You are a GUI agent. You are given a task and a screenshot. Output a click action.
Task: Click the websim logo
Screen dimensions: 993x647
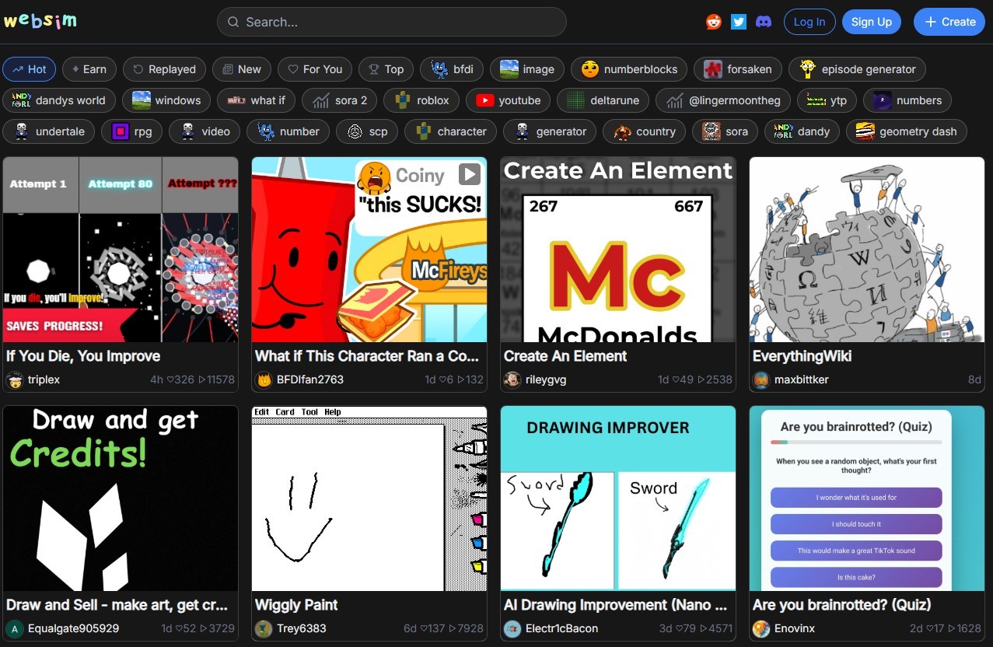(40, 21)
